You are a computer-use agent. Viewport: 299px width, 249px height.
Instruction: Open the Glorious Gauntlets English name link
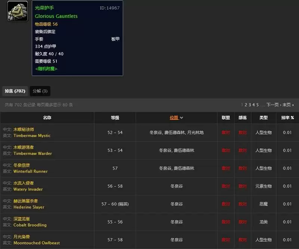pos(56,16)
